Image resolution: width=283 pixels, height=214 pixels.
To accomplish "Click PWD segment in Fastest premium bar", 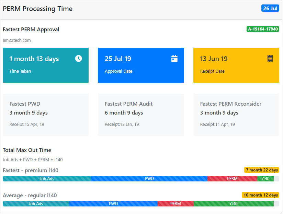I will pos(149,179).
